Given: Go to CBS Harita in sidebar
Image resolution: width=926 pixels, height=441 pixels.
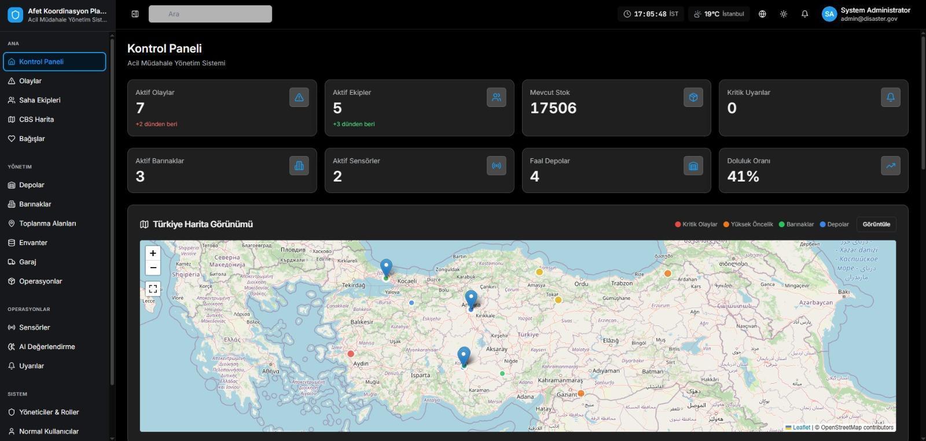Looking at the screenshot, I should (x=36, y=120).
